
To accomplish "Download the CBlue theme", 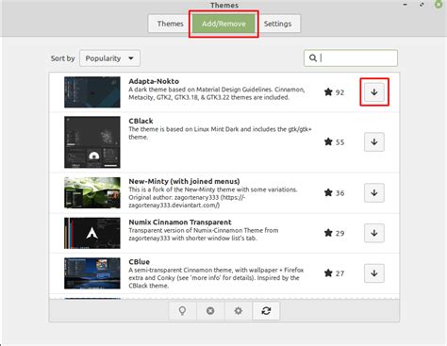I will pyautogui.click(x=374, y=273).
